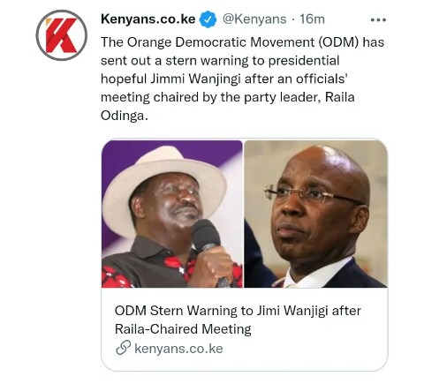Open the Raila Odinga photo with hat
Screen dimensions: 424x384
pyautogui.click(x=172, y=214)
